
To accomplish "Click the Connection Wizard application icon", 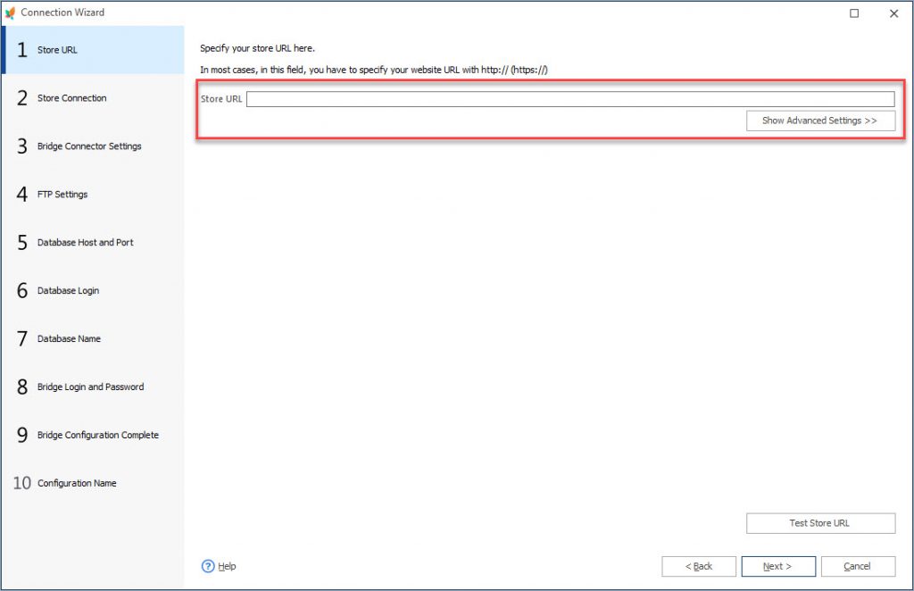I will click(x=11, y=12).
